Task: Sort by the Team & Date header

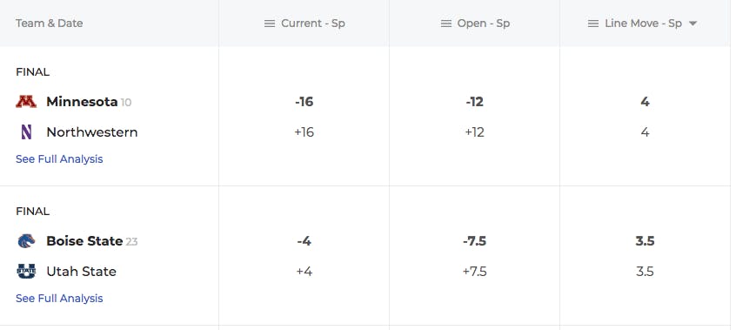Action: pyautogui.click(x=50, y=24)
